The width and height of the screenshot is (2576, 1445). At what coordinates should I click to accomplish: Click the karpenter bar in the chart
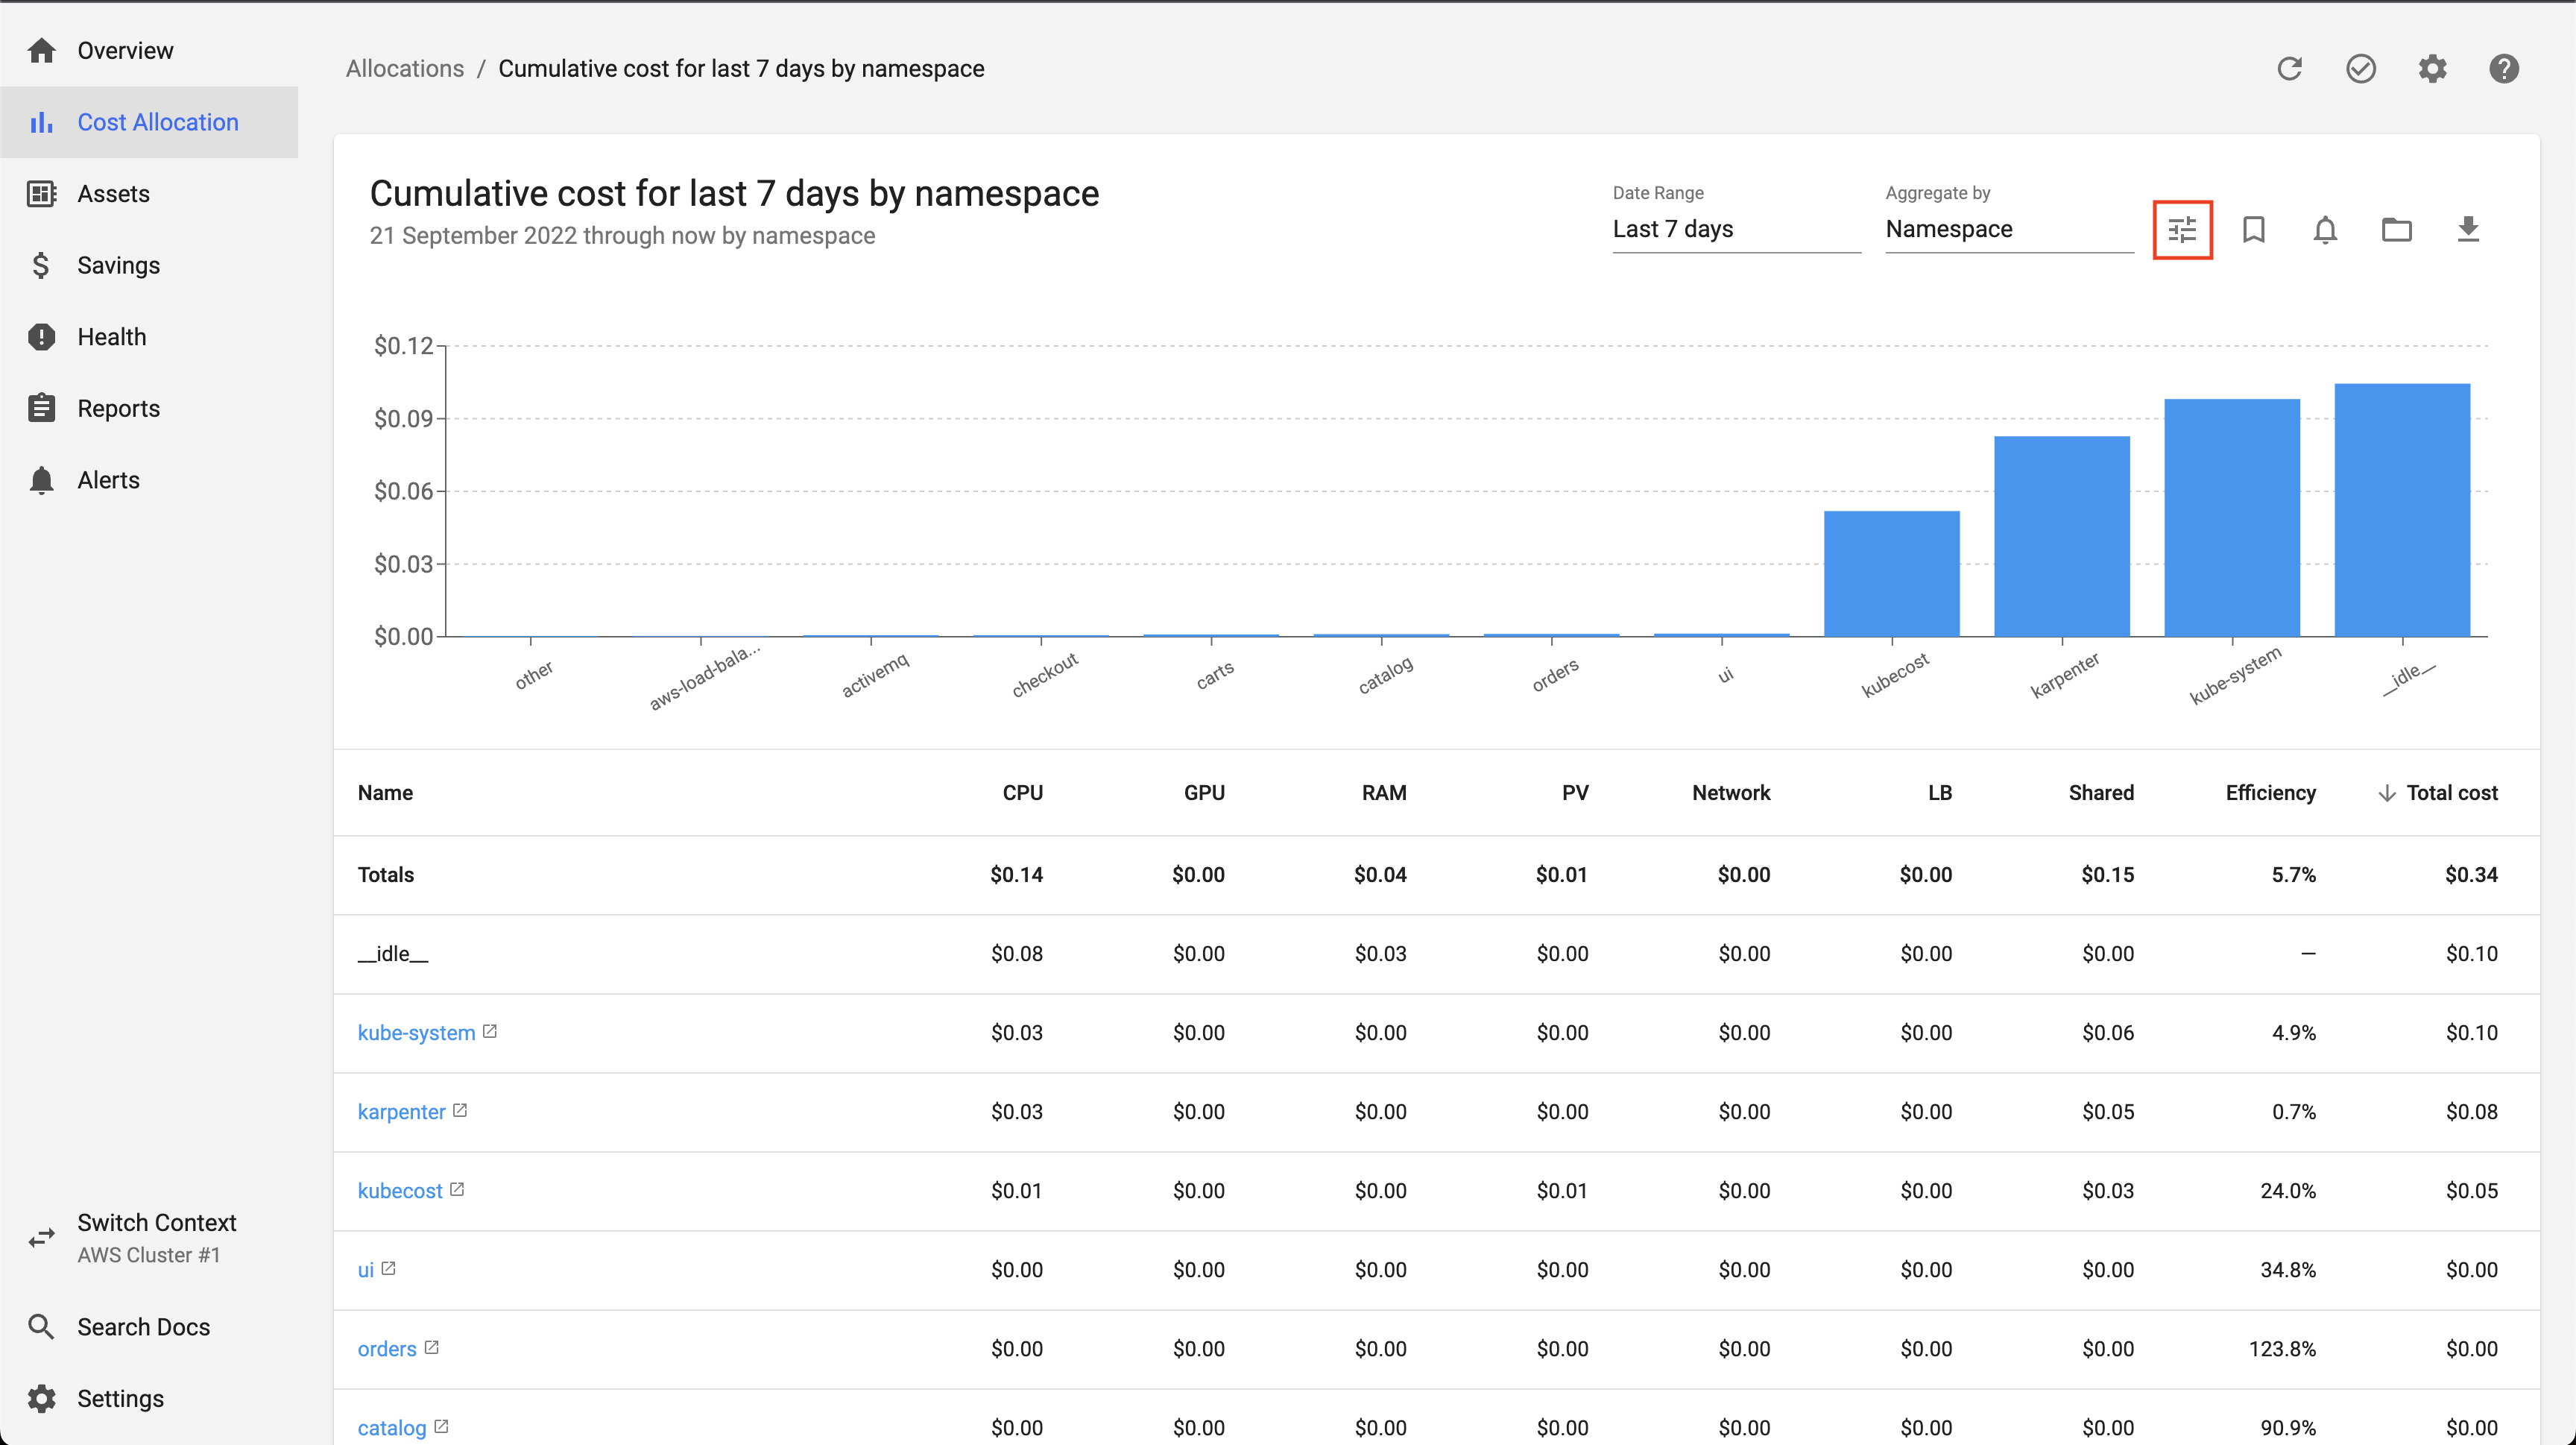click(x=2061, y=535)
